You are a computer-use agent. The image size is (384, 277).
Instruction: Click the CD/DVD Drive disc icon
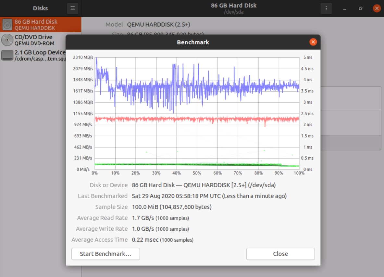click(x=7, y=40)
